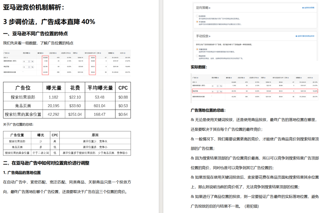
Task: Click the info icon beside 手动投放 heading
Action: [209, 36]
